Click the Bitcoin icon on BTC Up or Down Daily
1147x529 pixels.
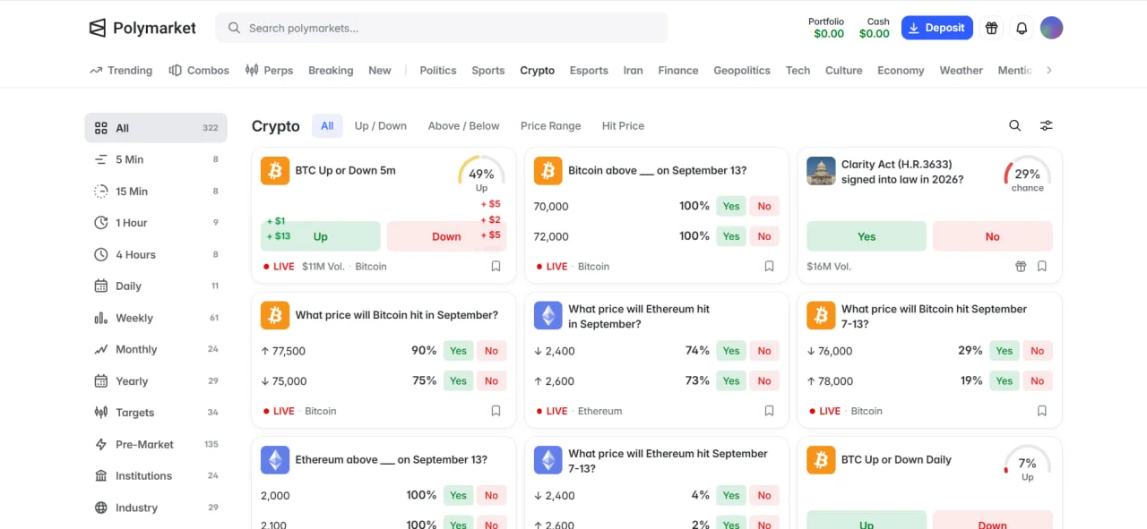[x=821, y=460]
